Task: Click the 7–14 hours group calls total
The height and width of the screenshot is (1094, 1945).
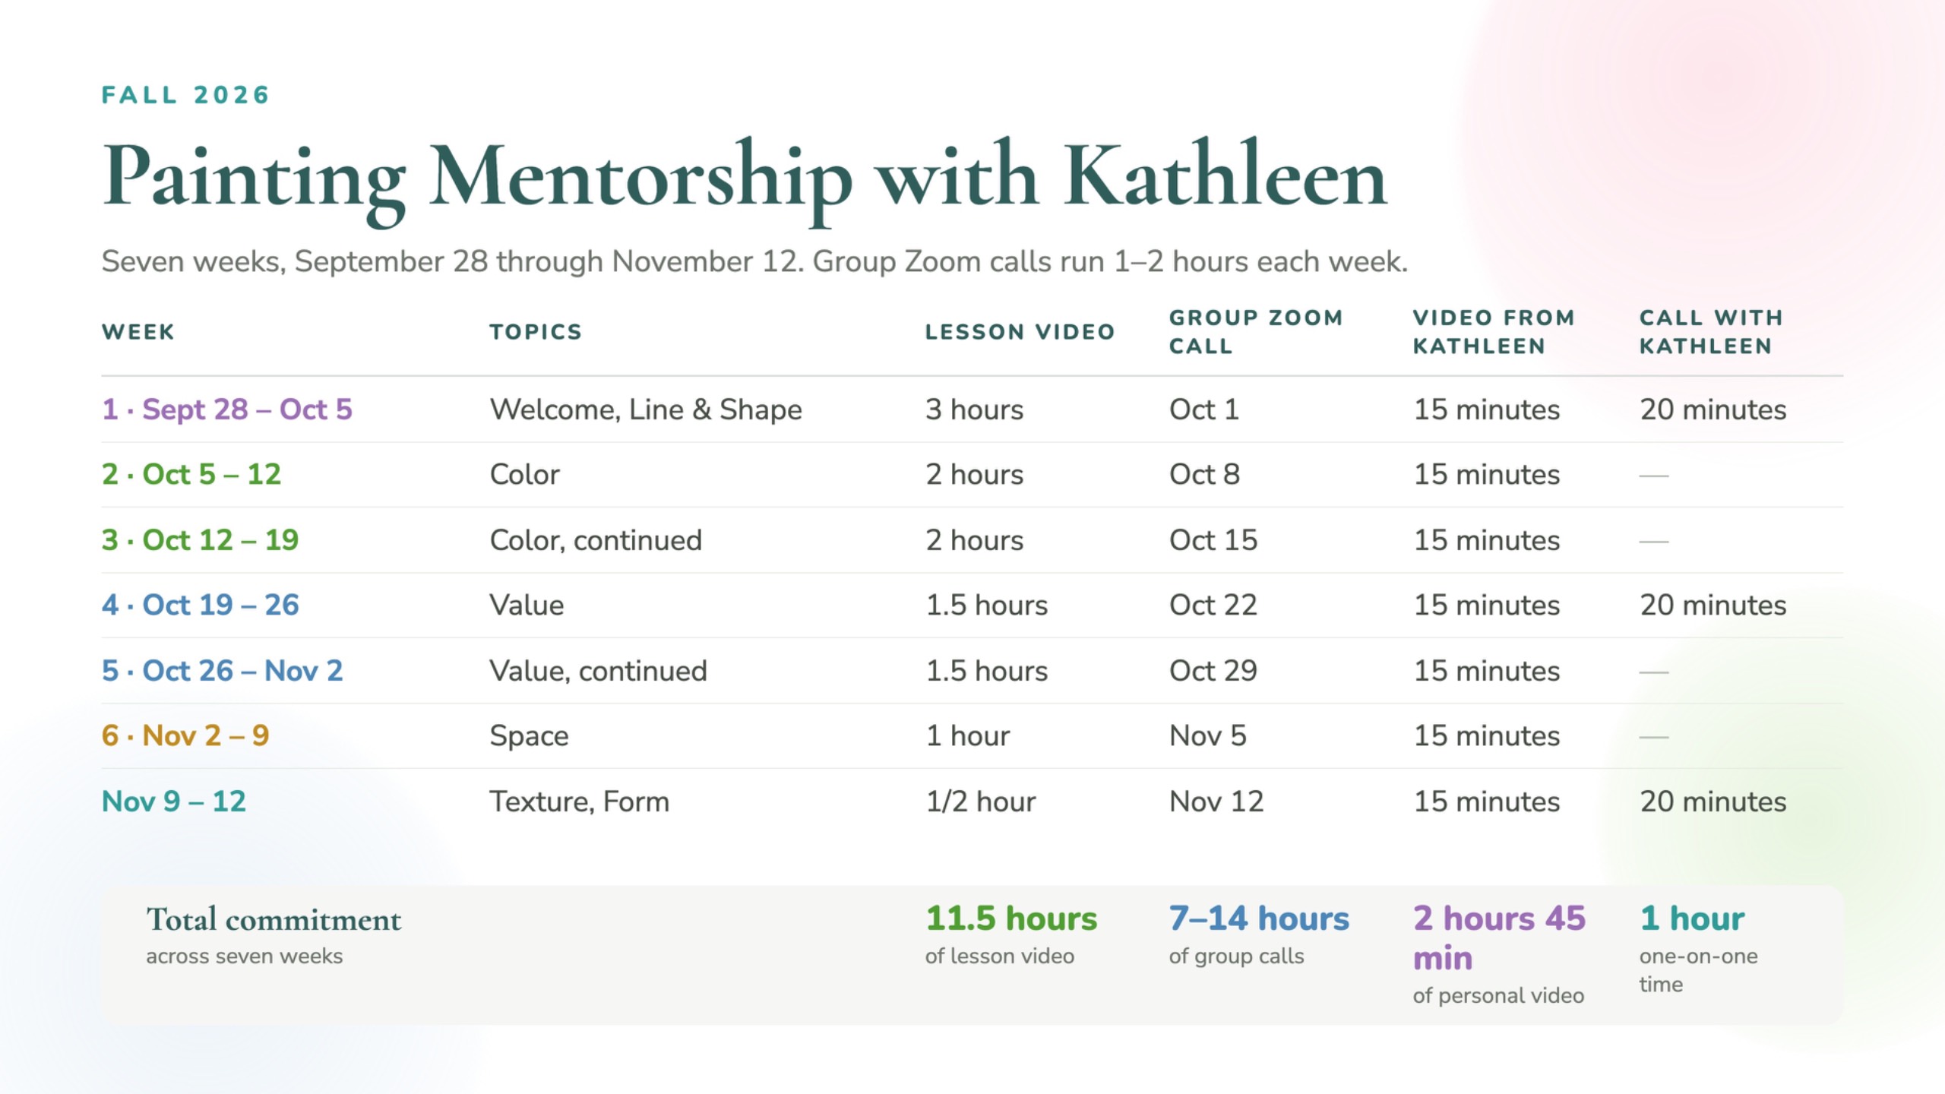Action: click(1259, 919)
